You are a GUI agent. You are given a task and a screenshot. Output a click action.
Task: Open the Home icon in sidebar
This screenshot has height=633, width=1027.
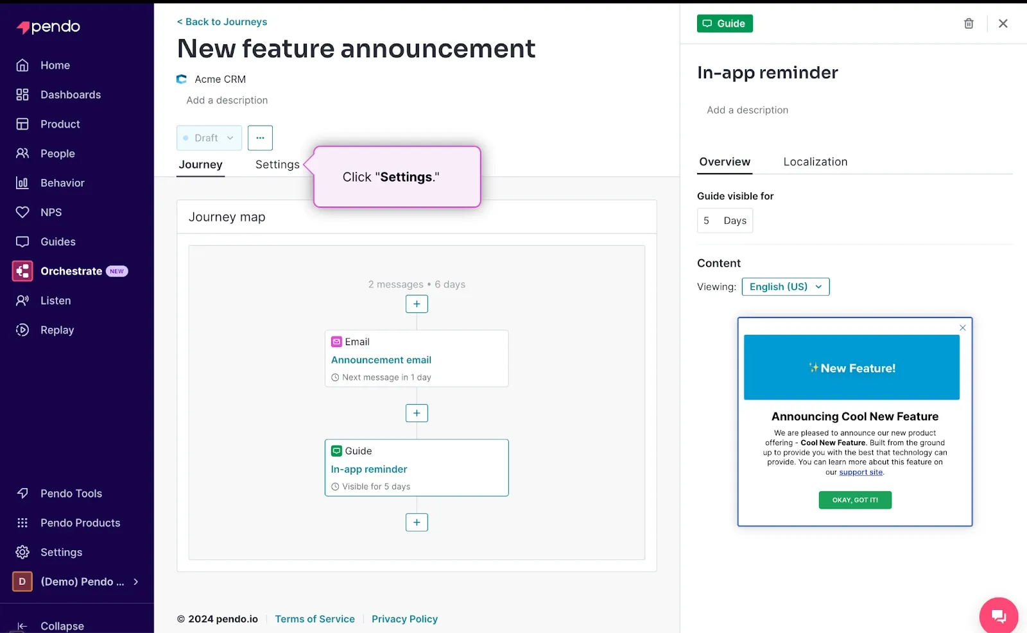[x=22, y=65]
